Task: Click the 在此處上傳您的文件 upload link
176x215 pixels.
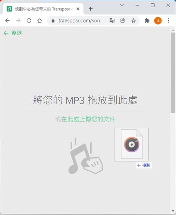Action: (x=88, y=119)
